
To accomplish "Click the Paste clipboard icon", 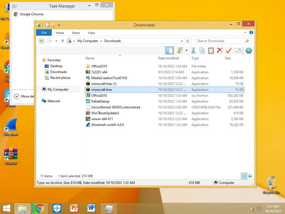I will pyautogui.click(x=211, y=50).
